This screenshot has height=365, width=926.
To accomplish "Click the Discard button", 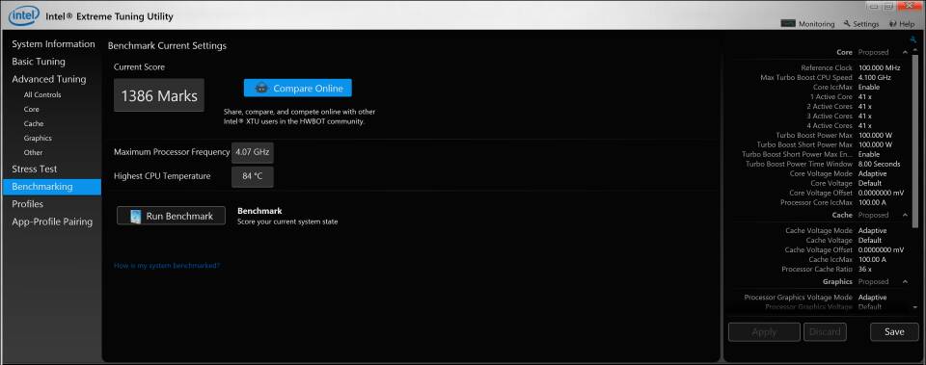I will [x=825, y=332].
